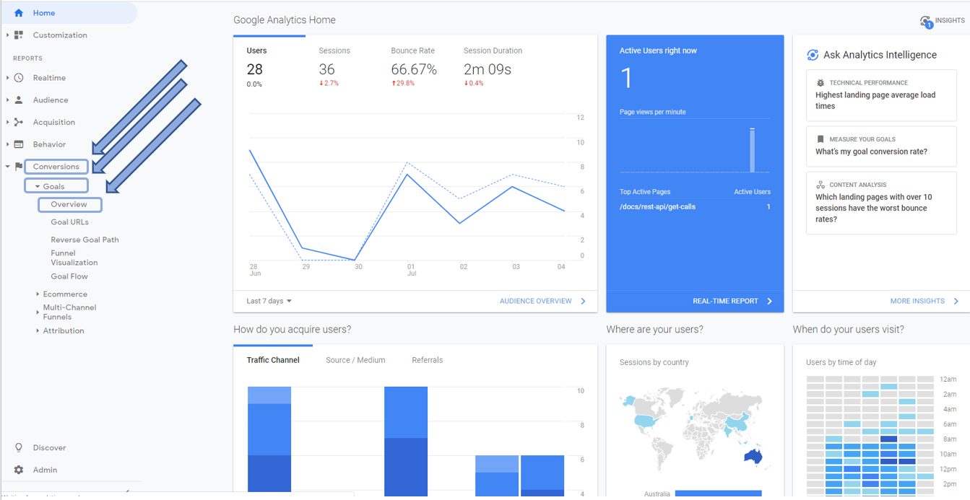Image resolution: width=970 pixels, height=500 pixels.
Task: Open Goal Flow report
Action: (x=69, y=276)
